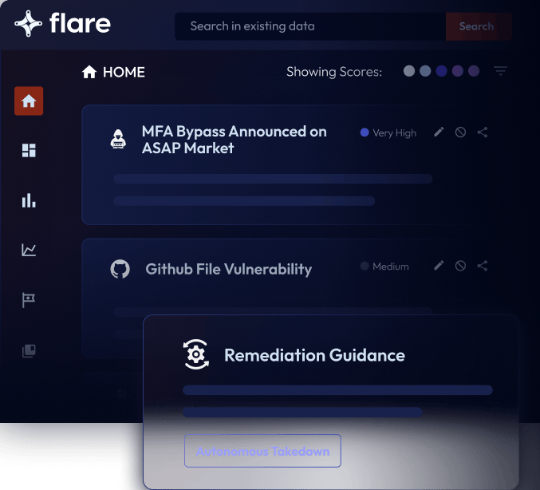Open the dashboard grid sidebar icon
Viewport: 540px width, 490px height.
[x=29, y=150]
